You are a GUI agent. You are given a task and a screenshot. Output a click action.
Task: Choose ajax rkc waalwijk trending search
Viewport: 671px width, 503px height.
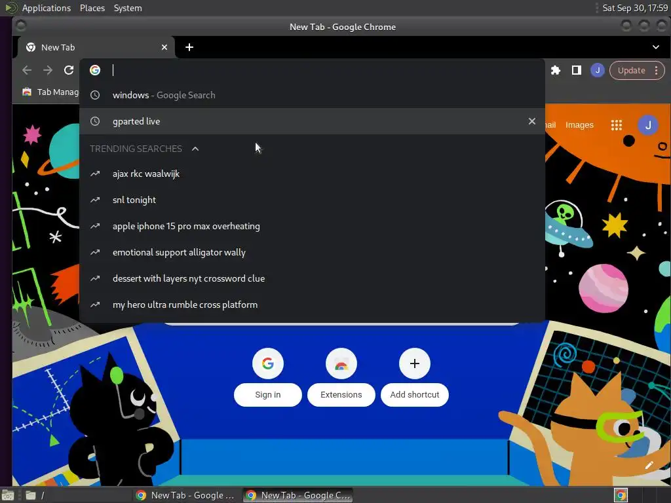pos(312,174)
